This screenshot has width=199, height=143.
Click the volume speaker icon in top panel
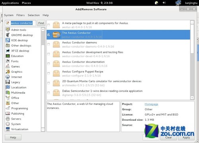(x=164, y=3)
